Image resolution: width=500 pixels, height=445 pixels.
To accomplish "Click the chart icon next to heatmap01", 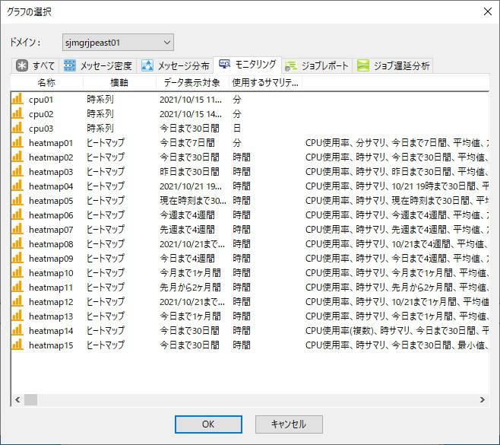I will tap(17, 142).
